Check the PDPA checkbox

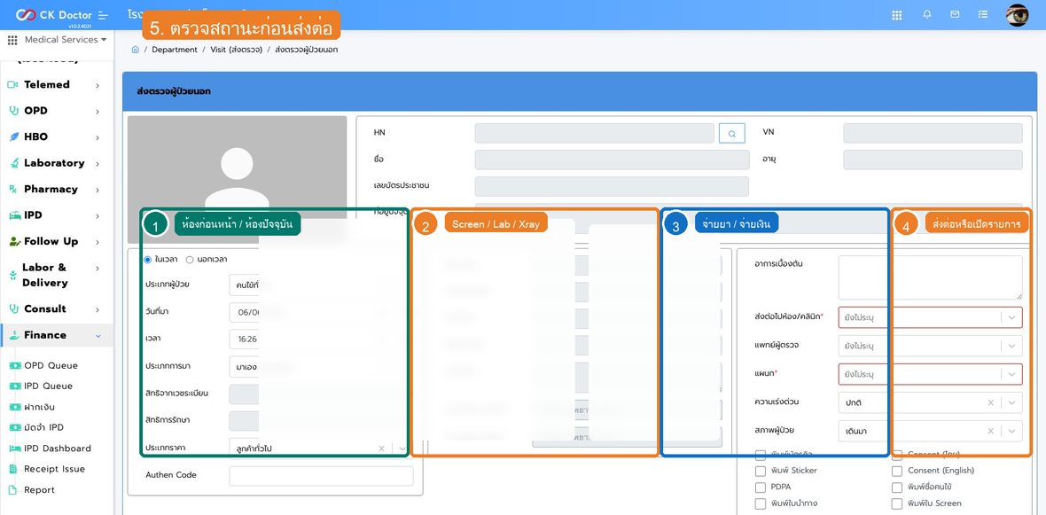761,487
